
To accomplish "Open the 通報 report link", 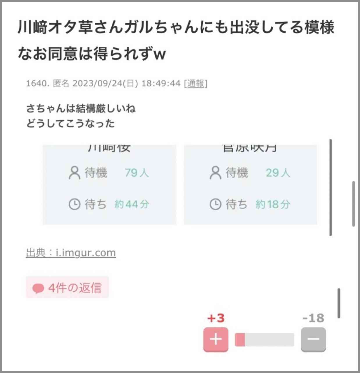I will pos(196,84).
